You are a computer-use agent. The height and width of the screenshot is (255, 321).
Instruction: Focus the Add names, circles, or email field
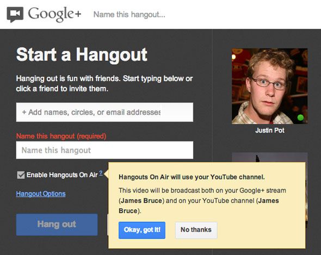tap(104, 112)
